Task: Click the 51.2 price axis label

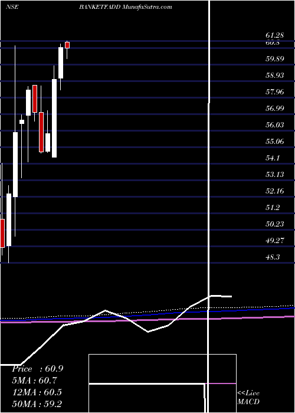Action: [273, 207]
